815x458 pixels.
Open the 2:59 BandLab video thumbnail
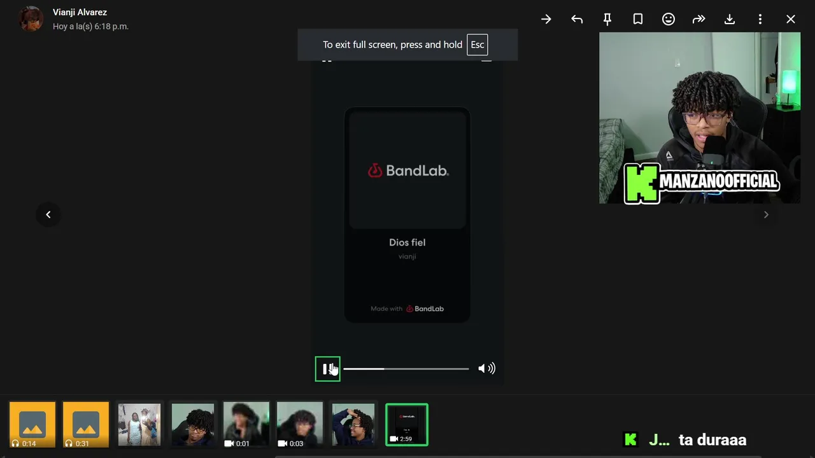coord(407,424)
